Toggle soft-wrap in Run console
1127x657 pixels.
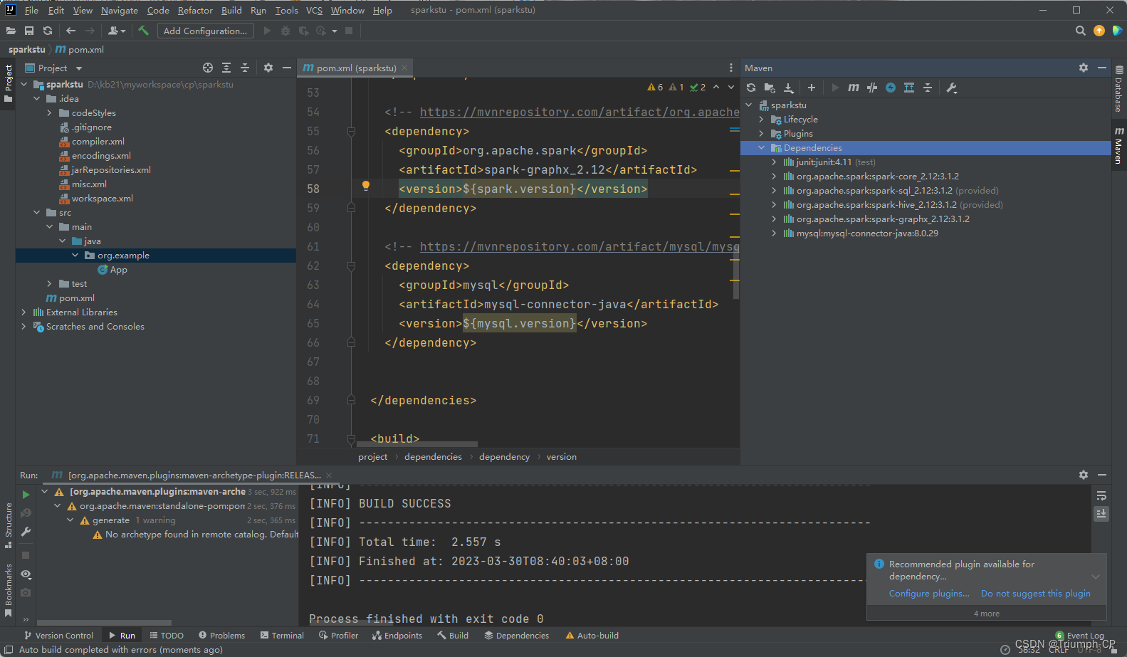[1101, 495]
